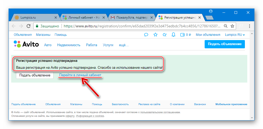Go back with the browser back arrow
The width and height of the screenshot is (263, 129).
(14, 26)
